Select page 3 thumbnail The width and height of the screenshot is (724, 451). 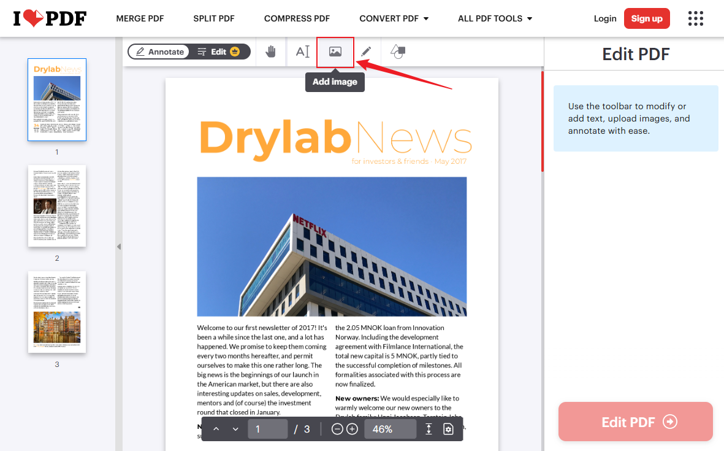(57, 312)
